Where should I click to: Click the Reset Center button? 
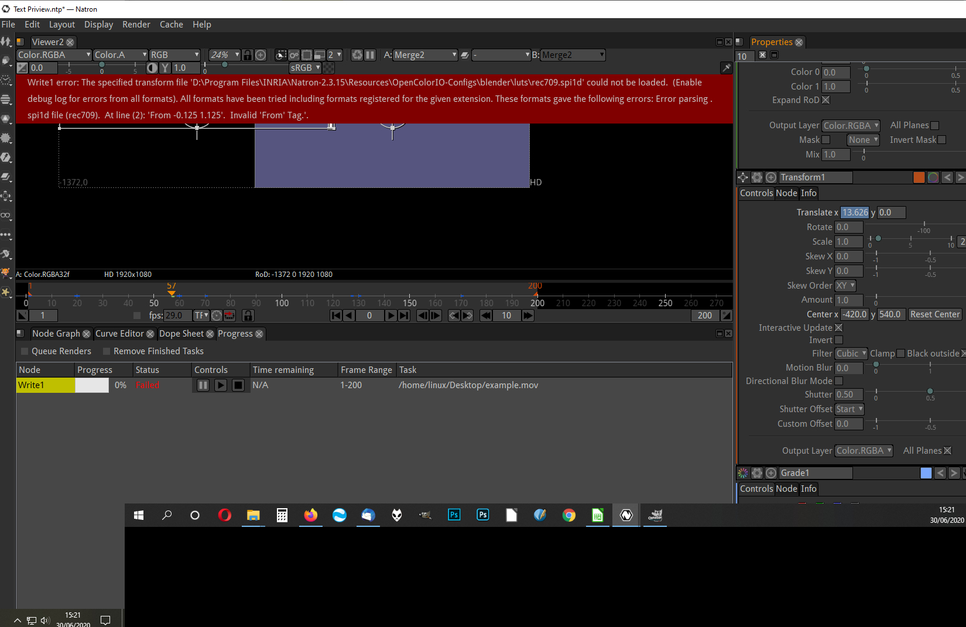(x=934, y=314)
